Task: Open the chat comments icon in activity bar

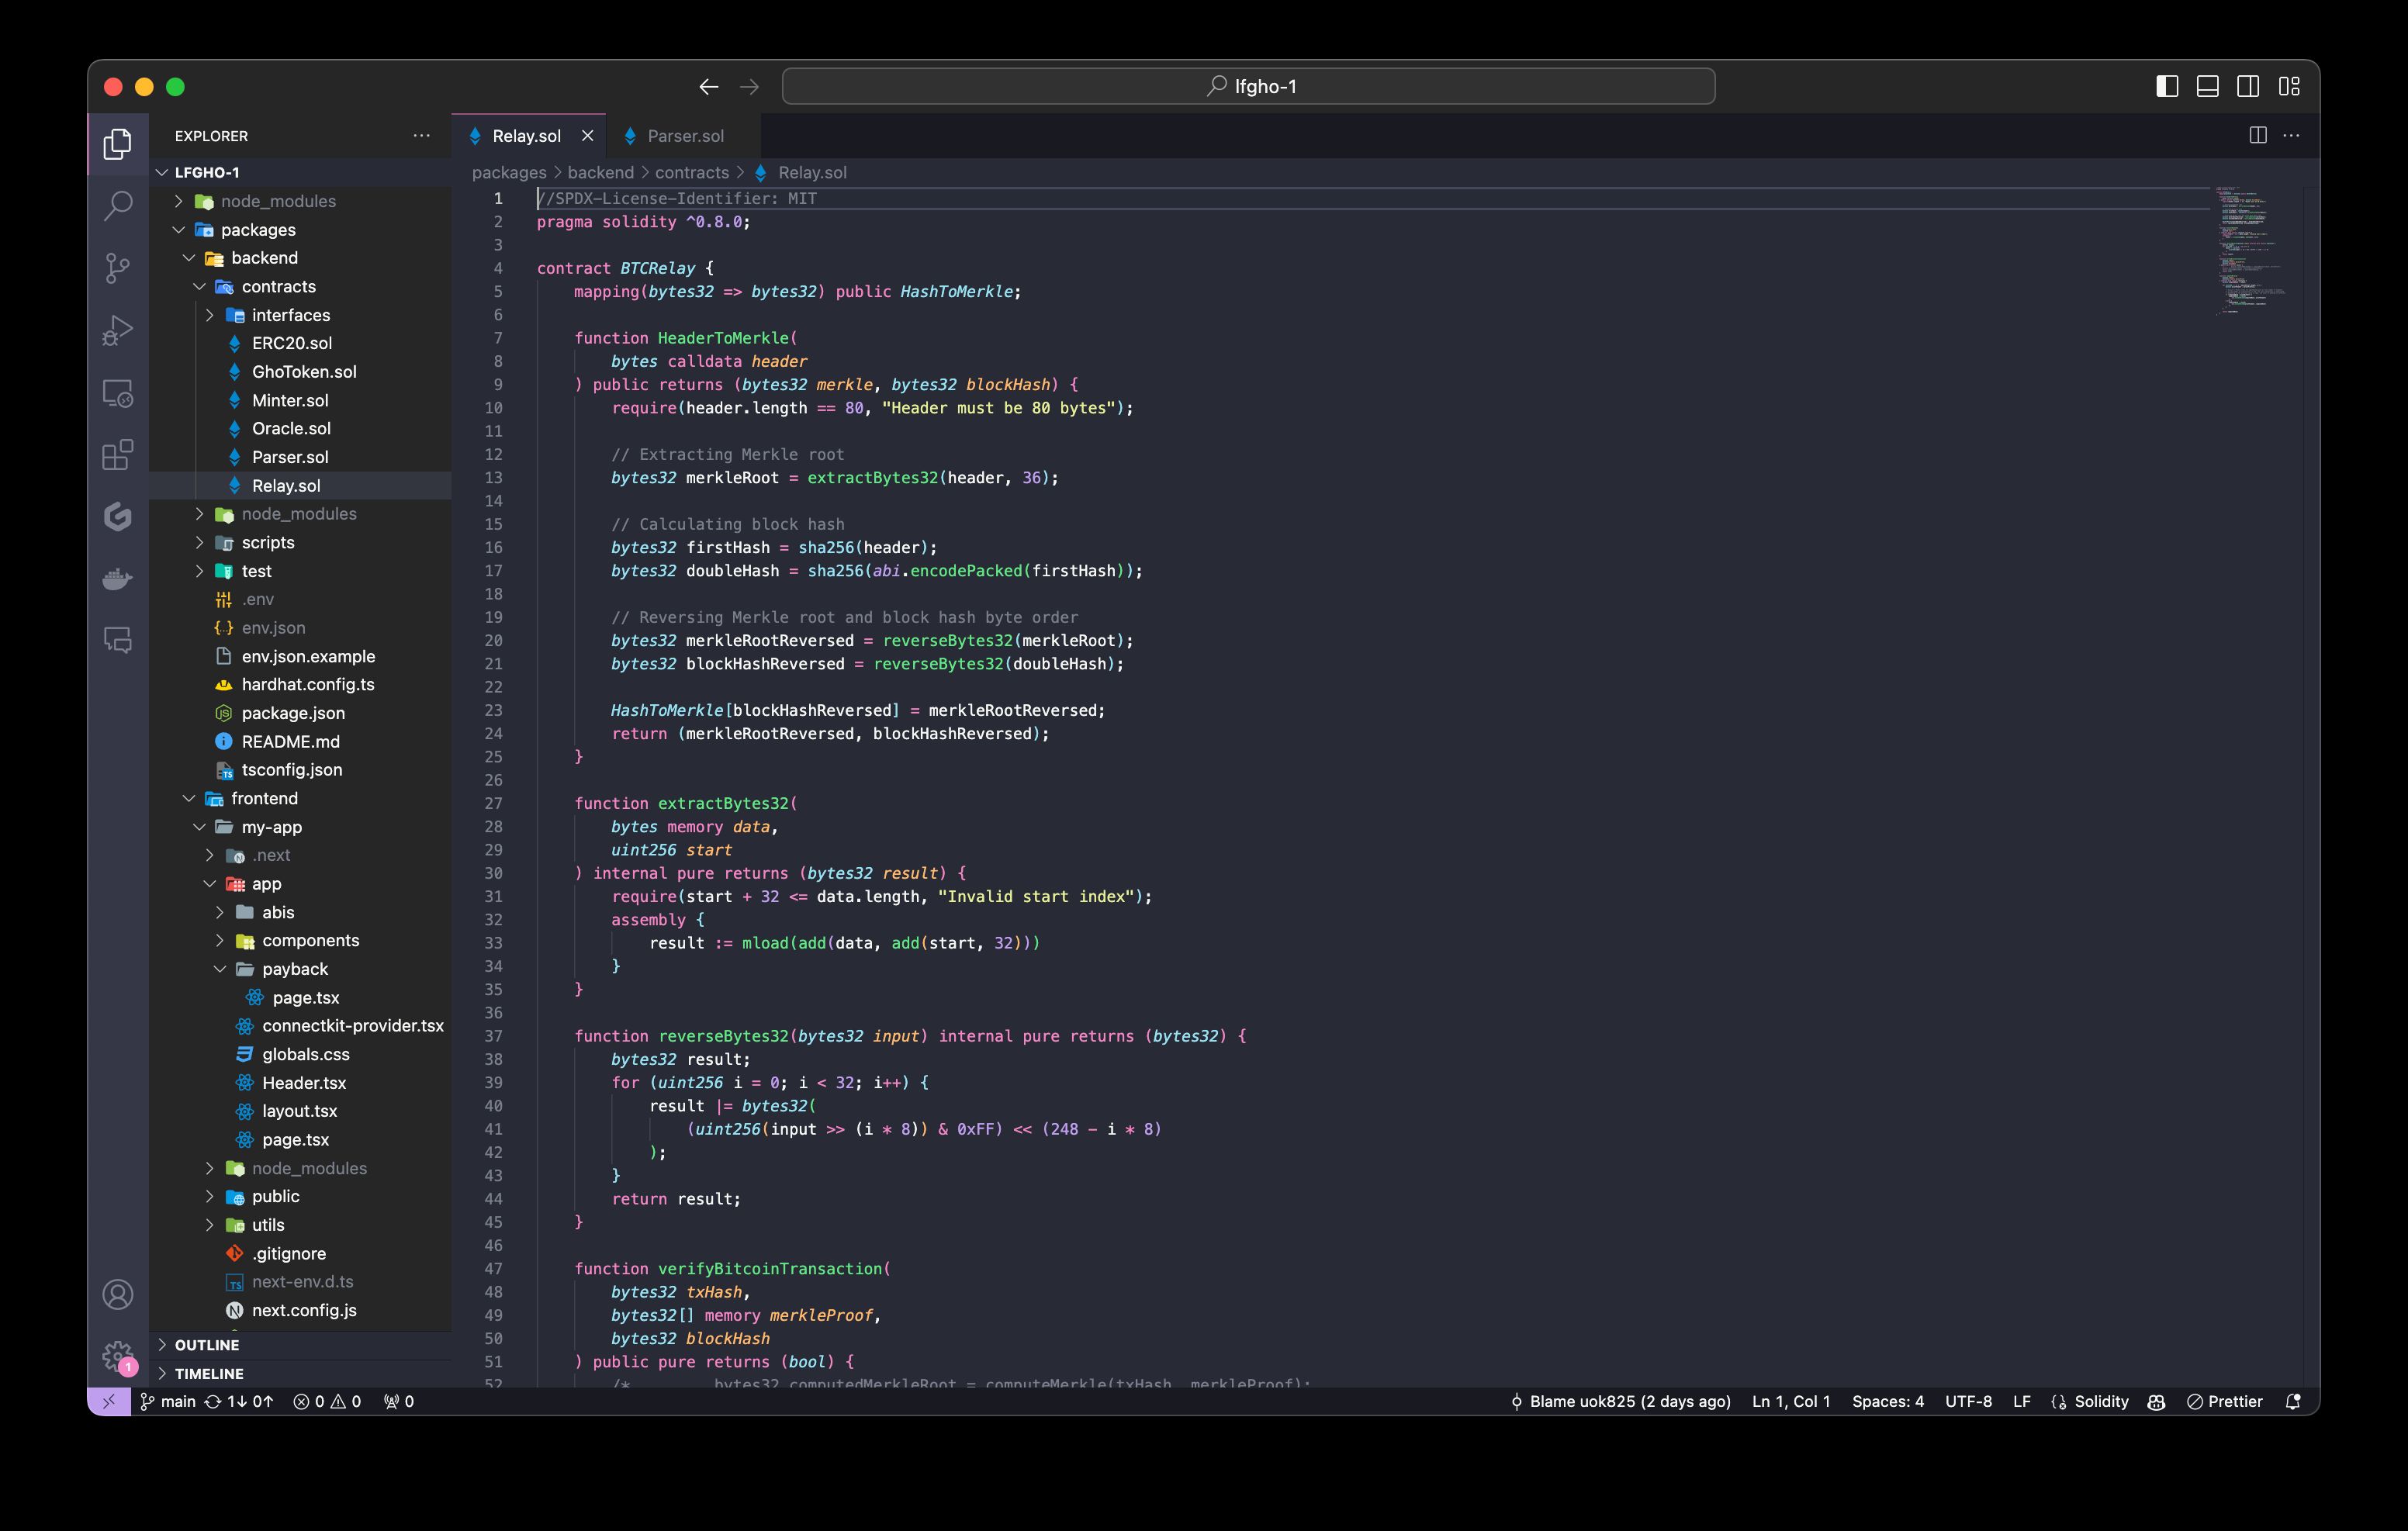Action: click(118, 640)
